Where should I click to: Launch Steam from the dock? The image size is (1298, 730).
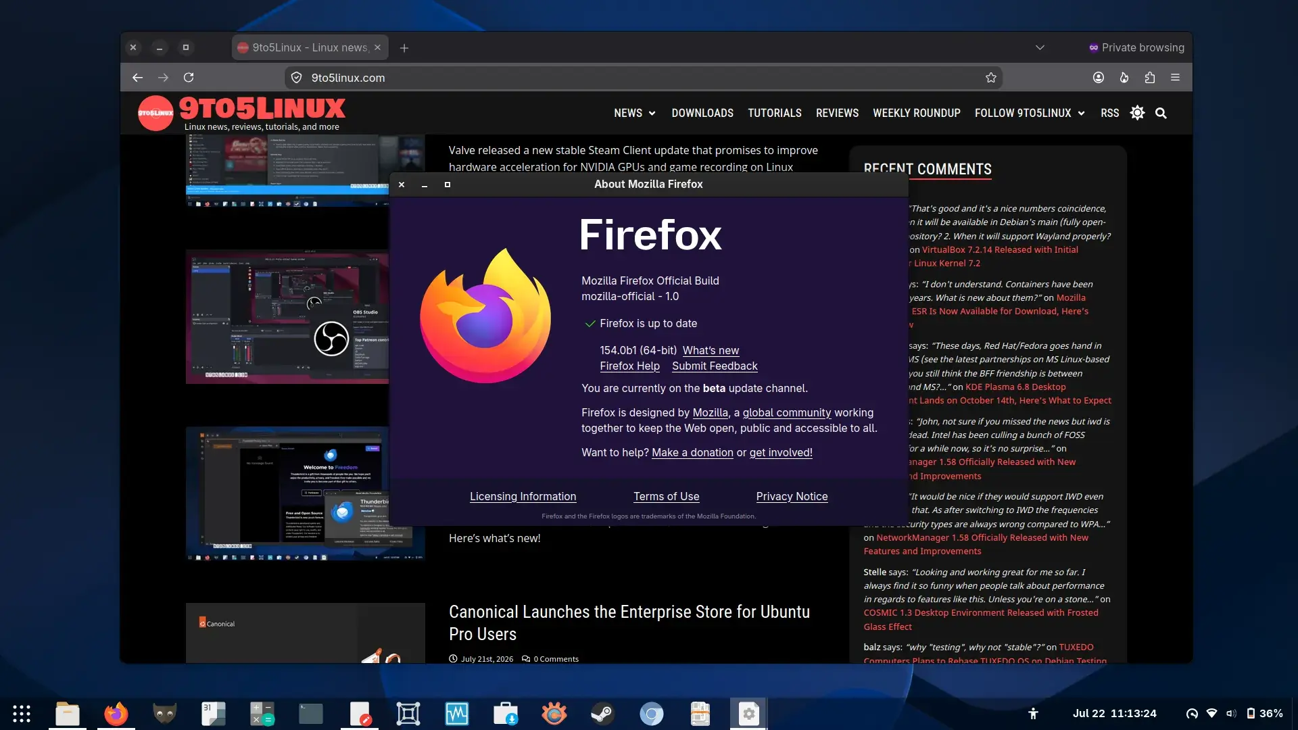603,714
